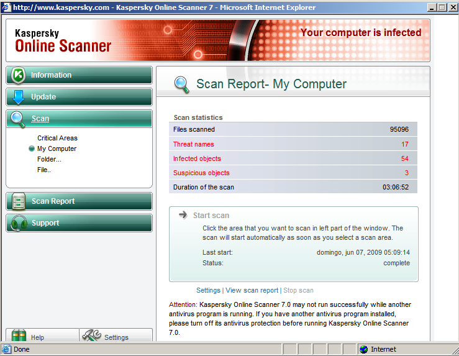
Task: Click the grayed Stop scan link
Action: tap(298, 290)
